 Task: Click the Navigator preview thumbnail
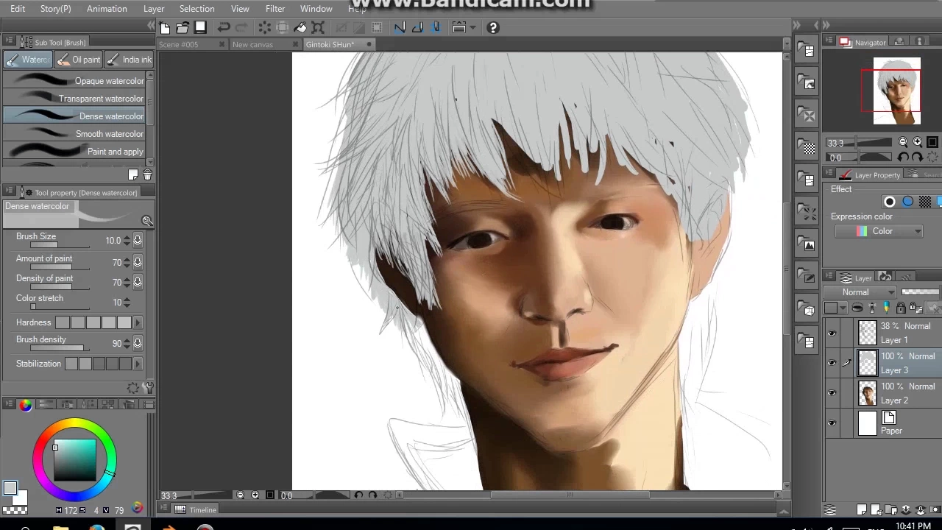tap(896, 91)
